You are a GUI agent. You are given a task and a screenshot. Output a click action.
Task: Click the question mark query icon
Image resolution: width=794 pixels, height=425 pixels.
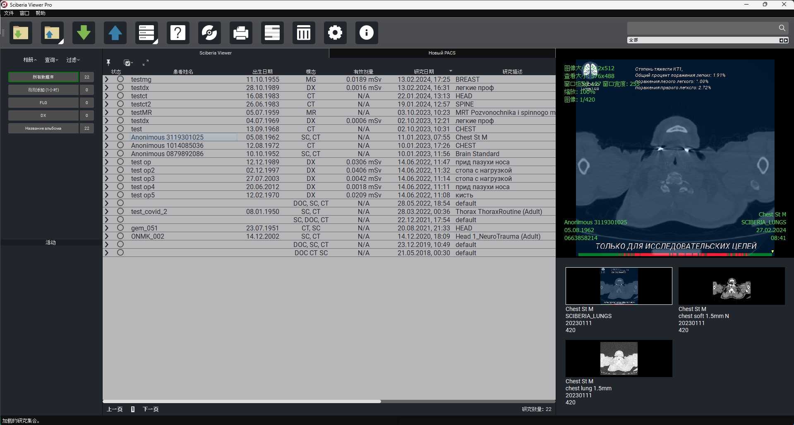click(178, 33)
